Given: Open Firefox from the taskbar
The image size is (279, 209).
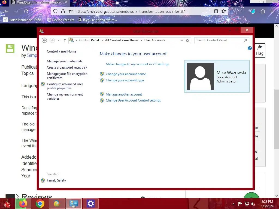Looking at the screenshot, I should pyautogui.click(x=23, y=204).
